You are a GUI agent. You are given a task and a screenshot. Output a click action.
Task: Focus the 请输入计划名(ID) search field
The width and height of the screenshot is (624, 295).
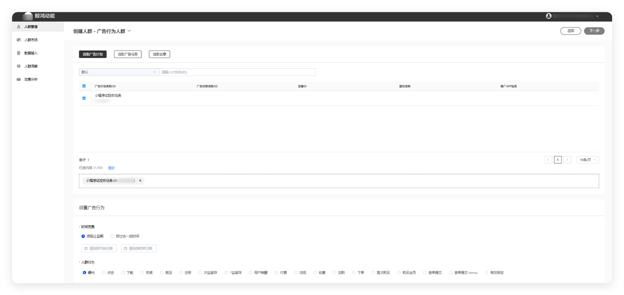[237, 72]
